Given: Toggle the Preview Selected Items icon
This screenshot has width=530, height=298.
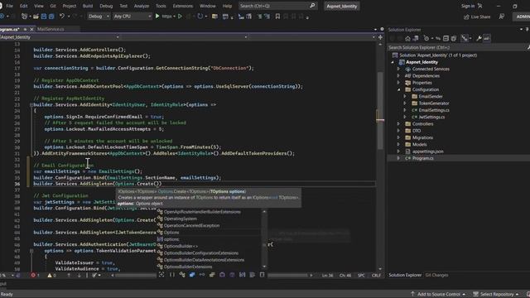Looking at the screenshot, I should click(486, 39).
